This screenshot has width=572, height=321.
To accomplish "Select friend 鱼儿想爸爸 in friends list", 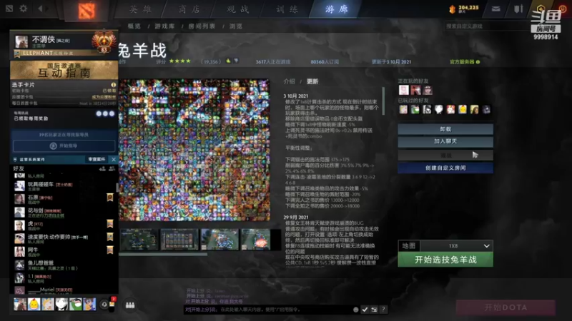I will [63, 265].
